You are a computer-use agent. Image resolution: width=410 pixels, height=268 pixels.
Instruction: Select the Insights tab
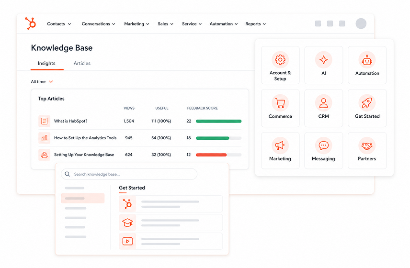coord(46,63)
